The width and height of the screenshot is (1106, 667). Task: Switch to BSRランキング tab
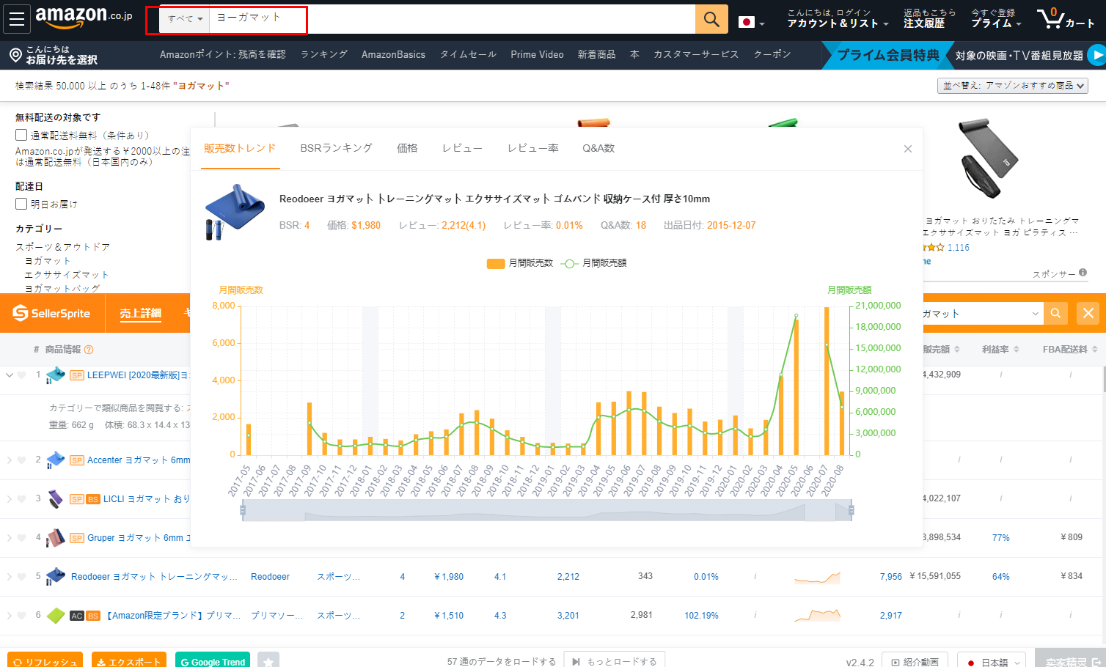[336, 148]
